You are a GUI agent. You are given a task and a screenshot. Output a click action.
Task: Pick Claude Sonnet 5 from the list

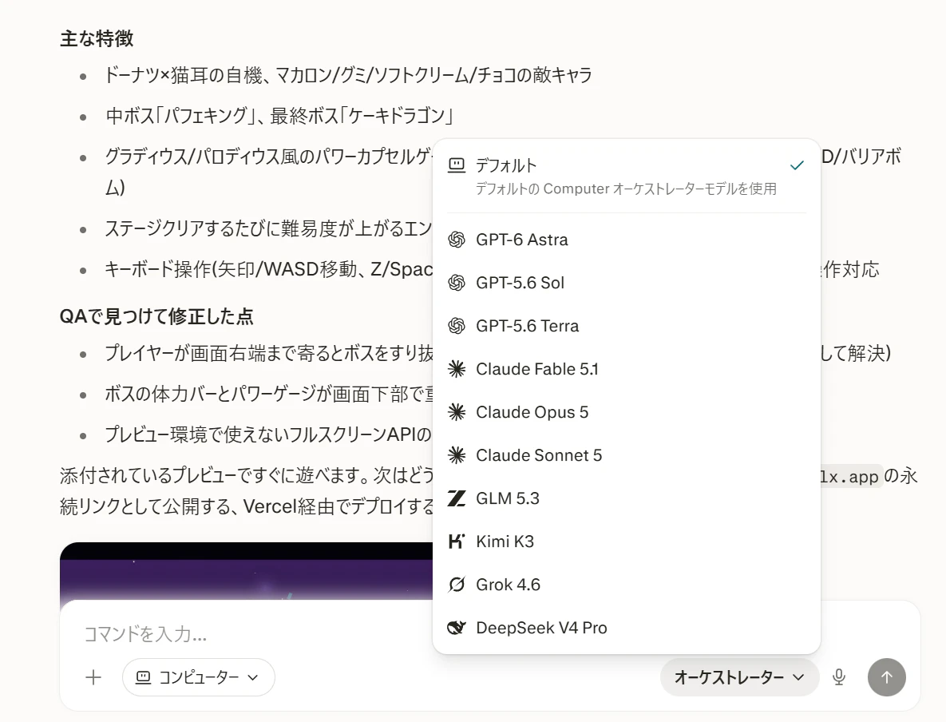(x=626, y=455)
